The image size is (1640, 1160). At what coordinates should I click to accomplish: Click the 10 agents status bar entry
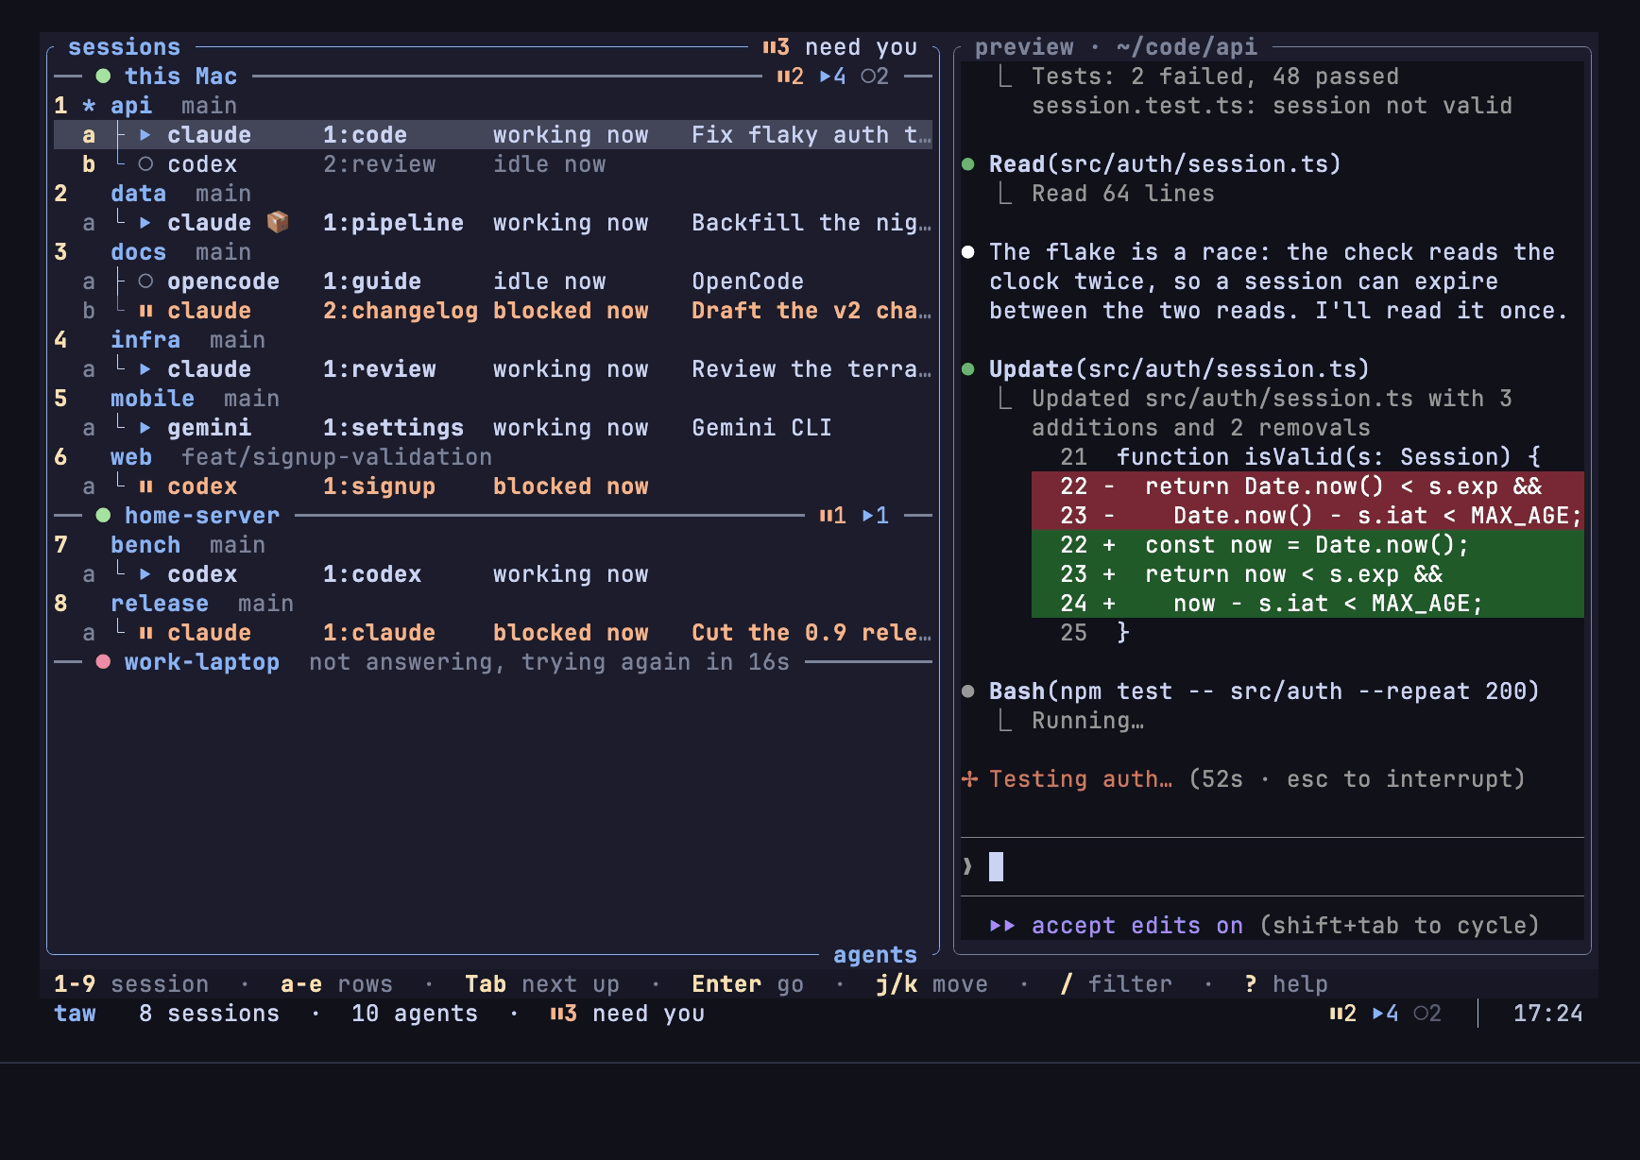[x=415, y=1014]
